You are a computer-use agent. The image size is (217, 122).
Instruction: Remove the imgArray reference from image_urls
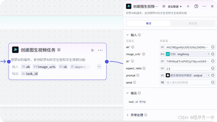pos(209,54)
